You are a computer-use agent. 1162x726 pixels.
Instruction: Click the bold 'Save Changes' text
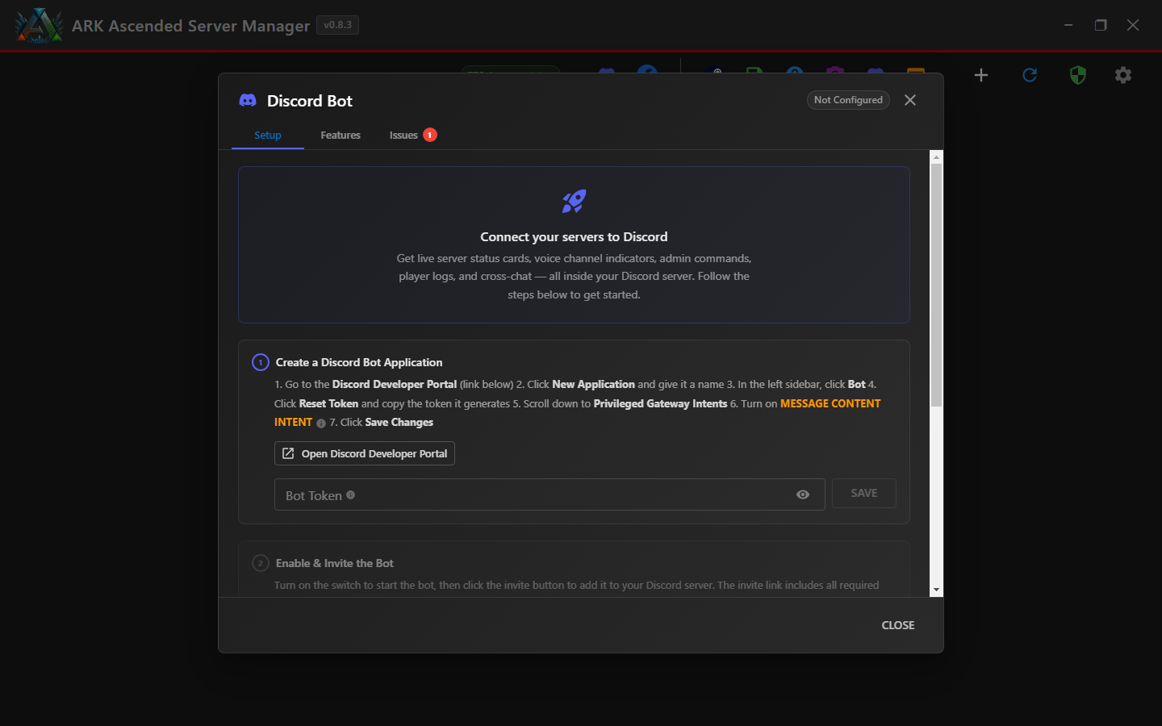(x=399, y=422)
